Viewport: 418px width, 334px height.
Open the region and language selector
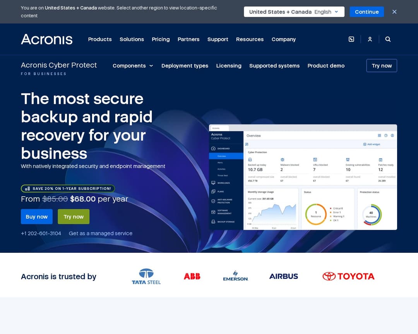tap(294, 12)
